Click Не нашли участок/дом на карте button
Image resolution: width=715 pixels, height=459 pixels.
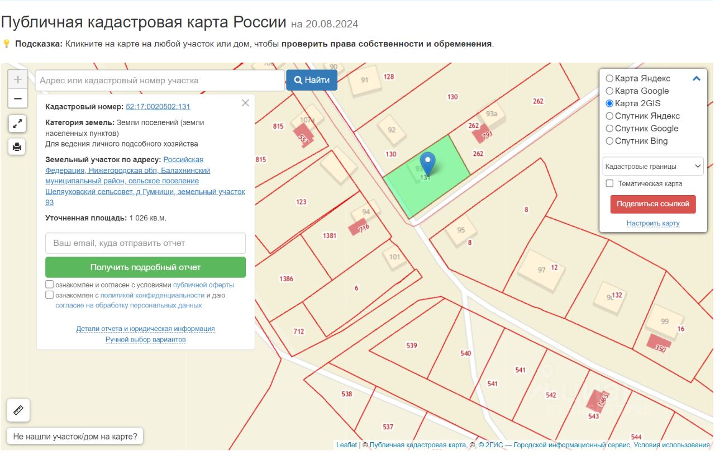point(75,436)
